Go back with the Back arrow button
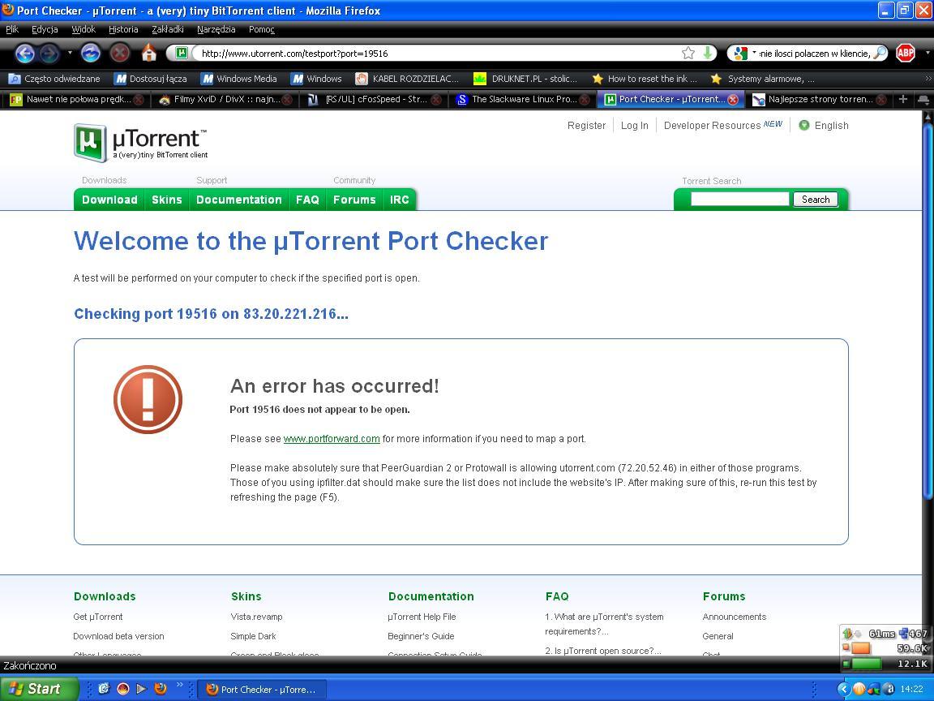 coord(24,54)
